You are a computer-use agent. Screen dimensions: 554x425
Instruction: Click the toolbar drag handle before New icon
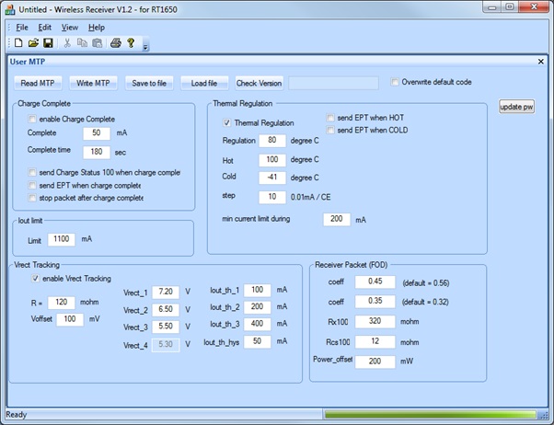[x=9, y=43]
